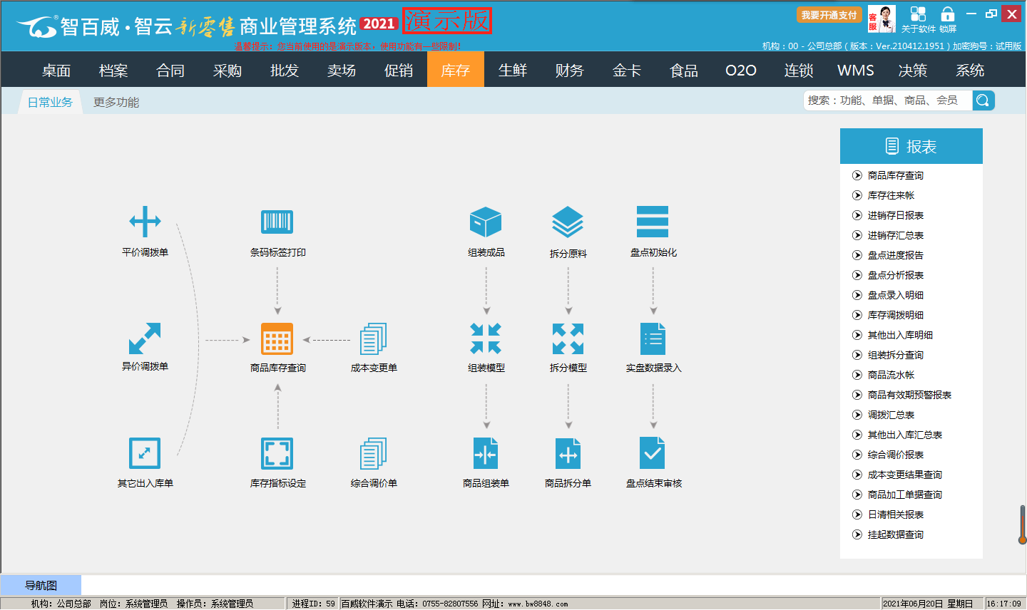Click inside the search input field
1027x610 pixels.
887,100
